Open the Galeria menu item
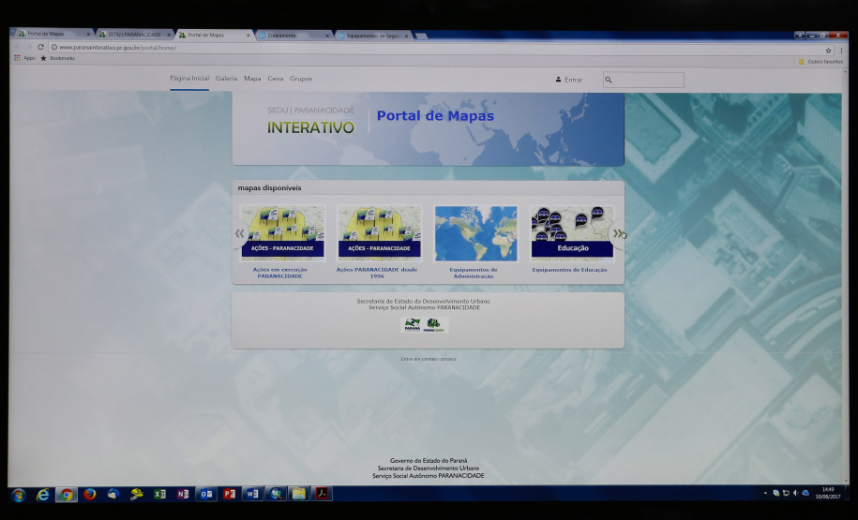Image resolution: width=858 pixels, height=520 pixels. click(x=226, y=79)
